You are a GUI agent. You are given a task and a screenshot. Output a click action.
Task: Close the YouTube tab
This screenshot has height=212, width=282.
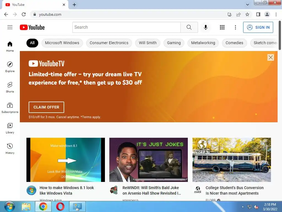click(x=64, y=5)
